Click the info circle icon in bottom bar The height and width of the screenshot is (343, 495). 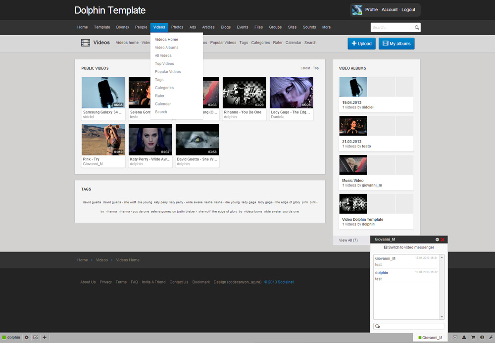[482, 338]
